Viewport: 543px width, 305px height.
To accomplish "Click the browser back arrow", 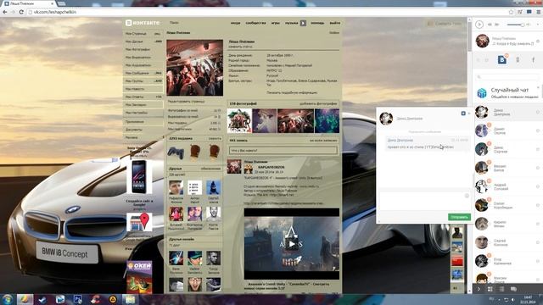I will click(5, 12).
